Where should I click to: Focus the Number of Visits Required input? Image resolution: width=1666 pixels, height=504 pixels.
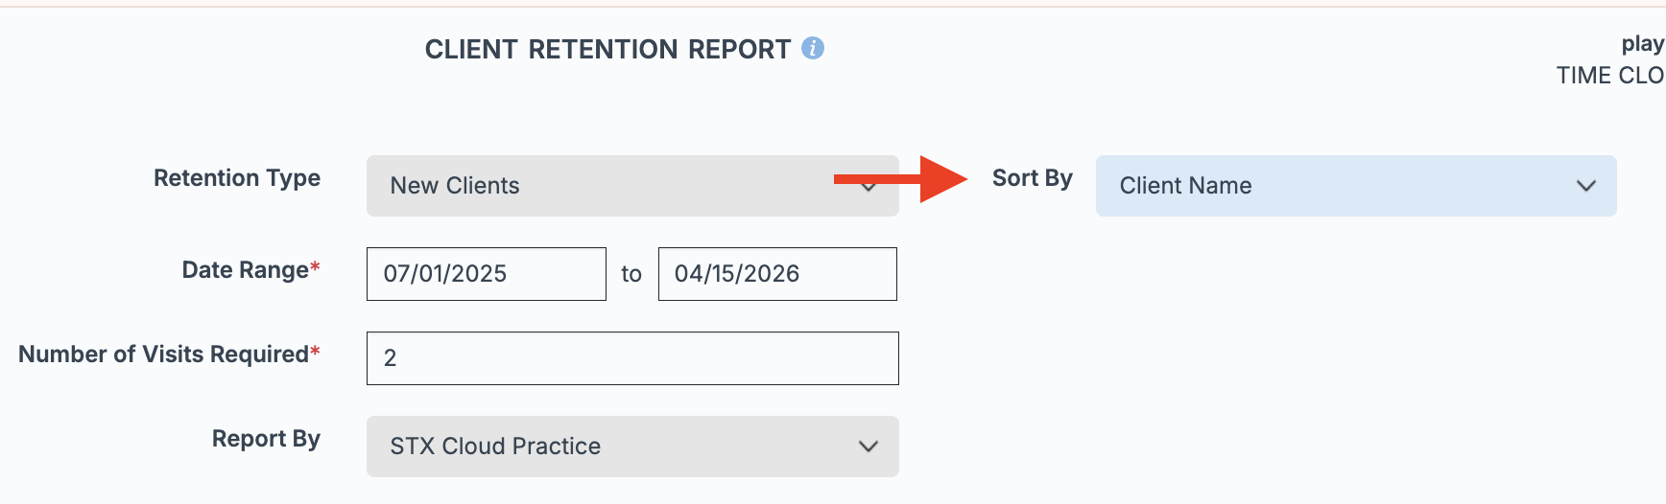click(631, 358)
